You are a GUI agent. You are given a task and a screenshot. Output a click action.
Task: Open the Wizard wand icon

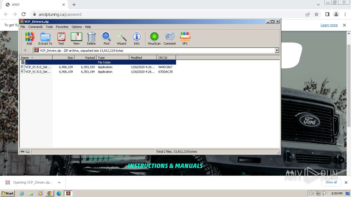pos(121,38)
